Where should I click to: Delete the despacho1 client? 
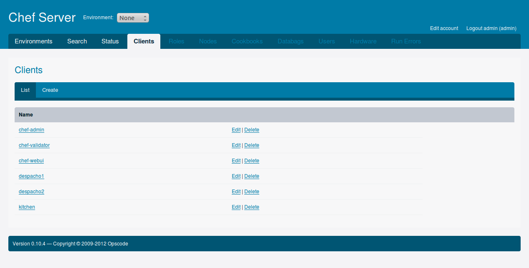click(252, 176)
